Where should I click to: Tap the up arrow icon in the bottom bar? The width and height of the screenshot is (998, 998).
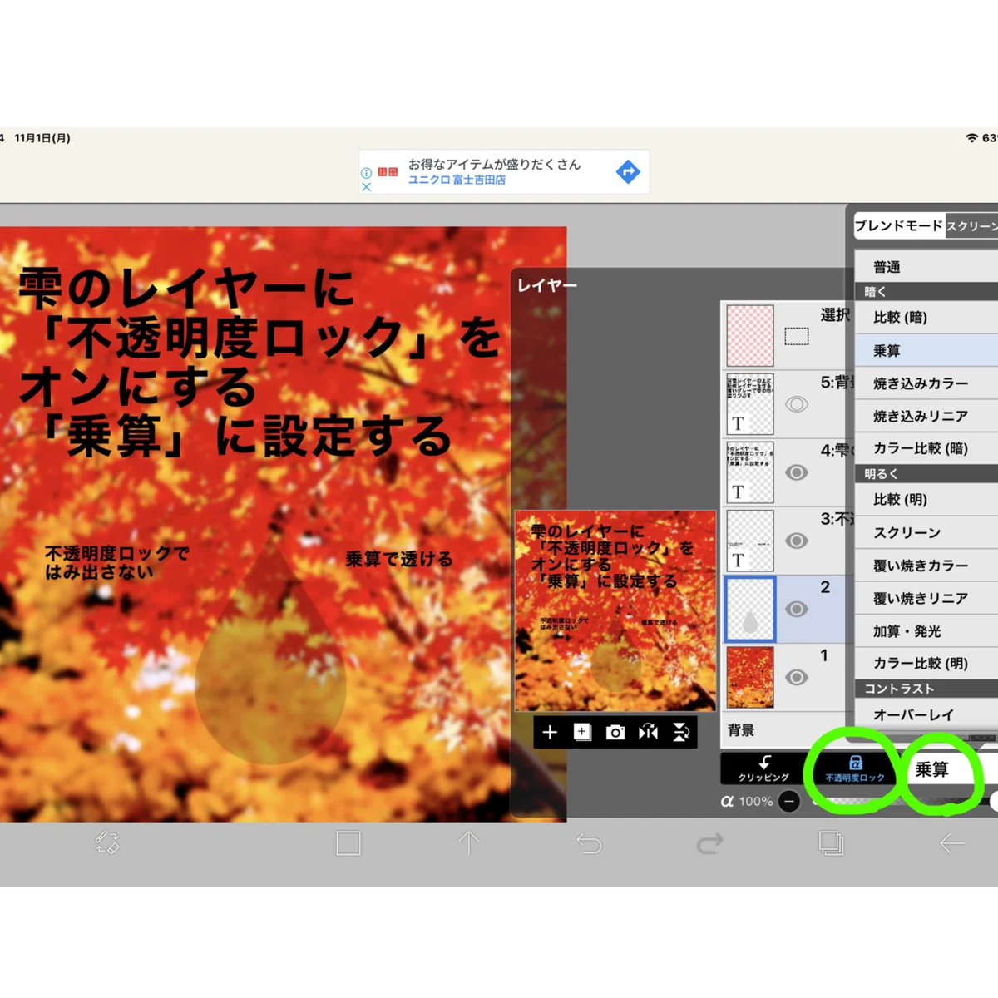[469, 843]
